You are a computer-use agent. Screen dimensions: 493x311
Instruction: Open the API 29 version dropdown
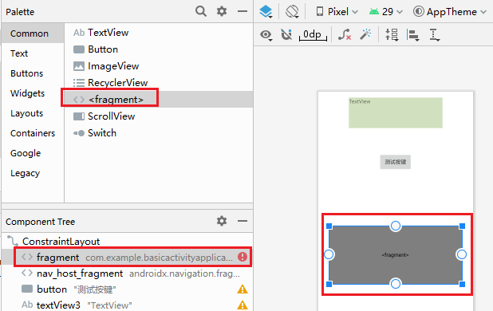click(386, 12)
